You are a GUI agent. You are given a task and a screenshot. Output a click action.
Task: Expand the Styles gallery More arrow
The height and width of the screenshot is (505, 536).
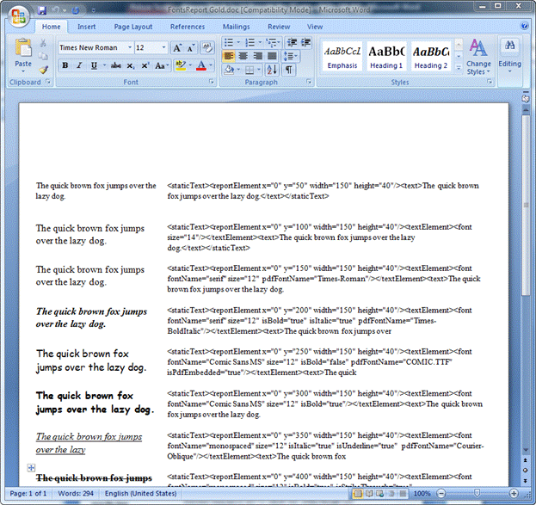click(x=459, y=68)
